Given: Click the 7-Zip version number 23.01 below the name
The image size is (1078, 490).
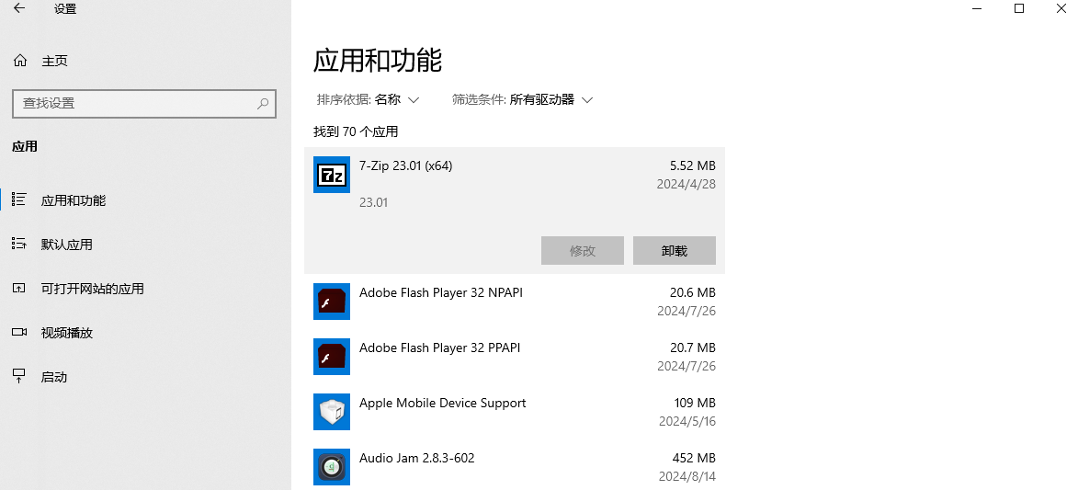Looking at the screenshot, I should (x=373, y=203).
